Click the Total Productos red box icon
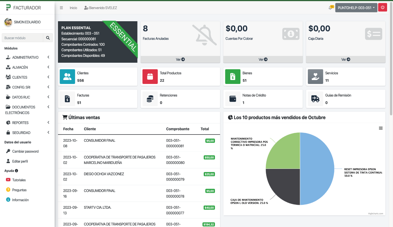Viewport: 393px width, 227px height. coord(150,77)
